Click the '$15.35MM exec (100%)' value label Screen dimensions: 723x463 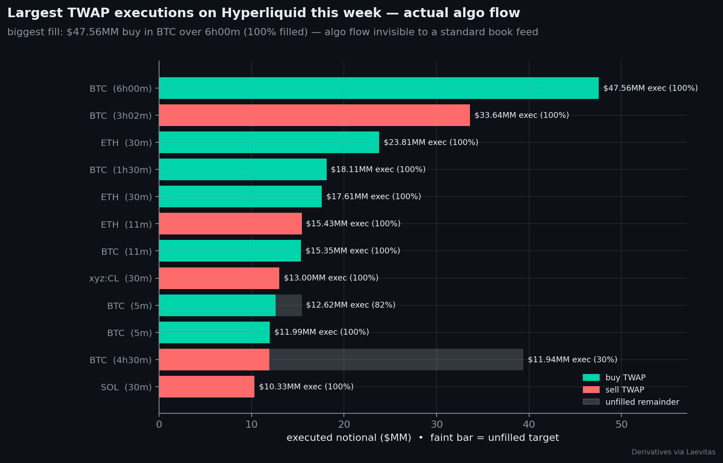(353, 251)
